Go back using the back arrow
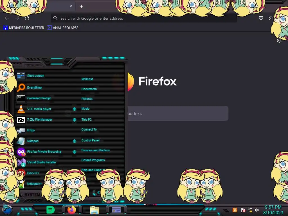288x216 pixels. tap(7, 18)
